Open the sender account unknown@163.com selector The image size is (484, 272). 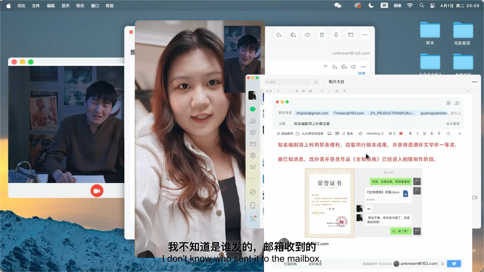[419, 264]
